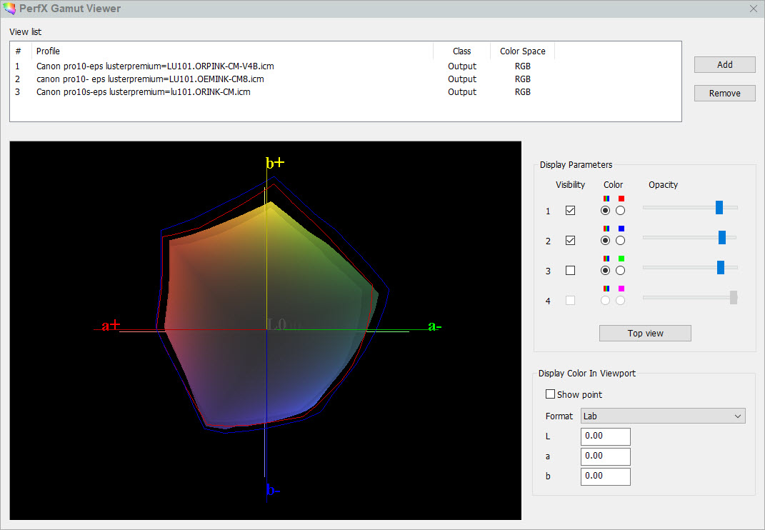Click the green color swatch for profile 3
Image resolution: width=765 pixels, height=530 pixels.
tap(621, 259)
